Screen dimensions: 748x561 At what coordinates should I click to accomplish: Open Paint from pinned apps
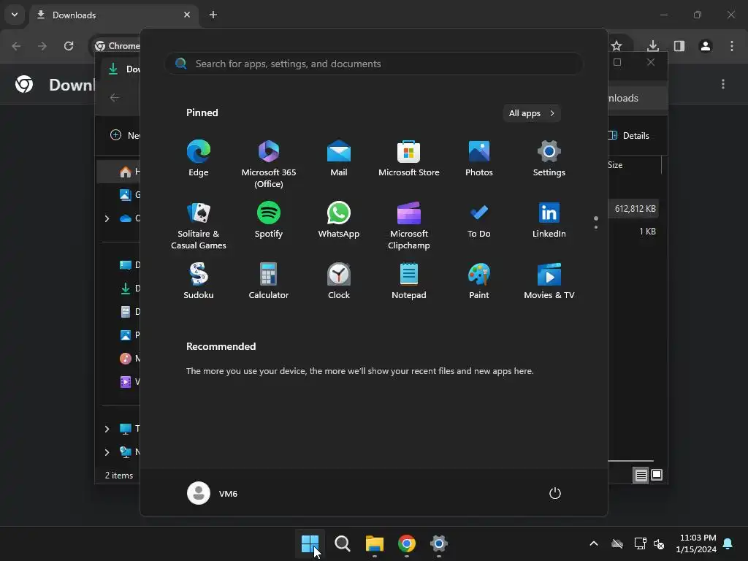coord(479,281)
